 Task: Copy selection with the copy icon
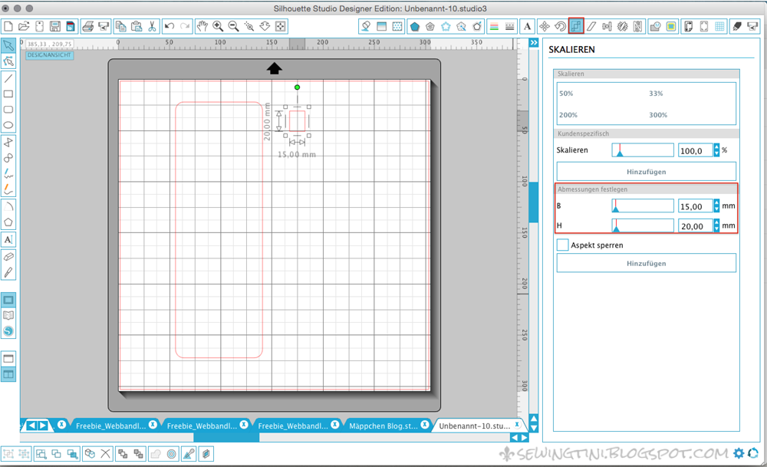121,26
